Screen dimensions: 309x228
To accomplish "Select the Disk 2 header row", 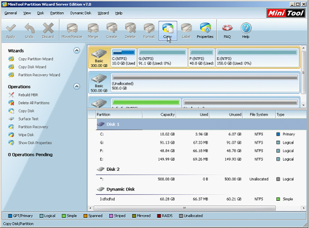I will coord(201,169).
